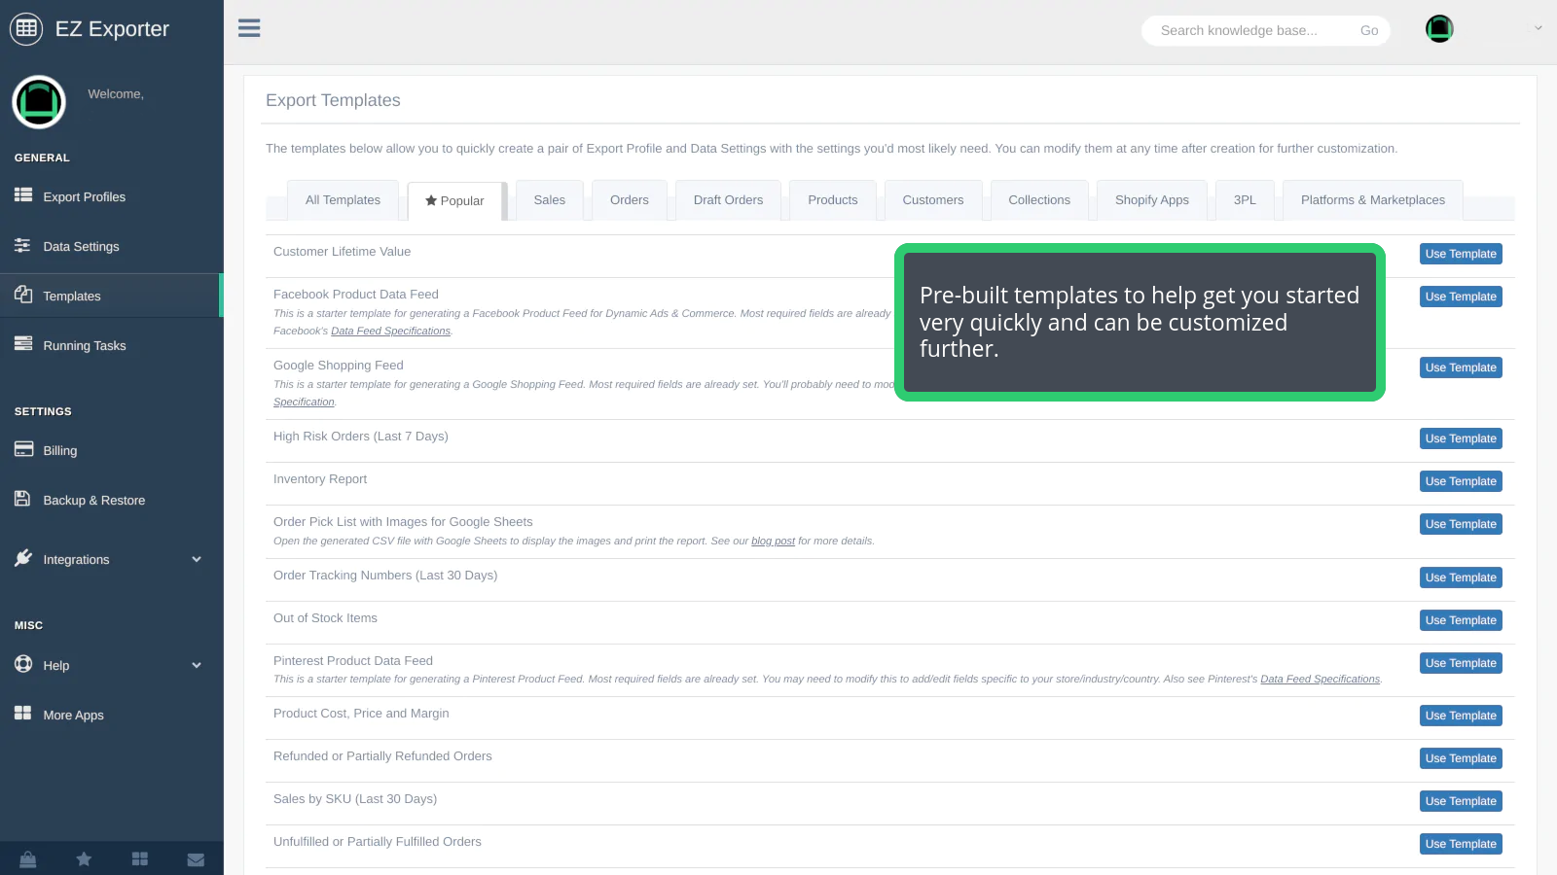Open the Billing card icon
This screenshot has width=1557, height=875.
tap(23, 449)
